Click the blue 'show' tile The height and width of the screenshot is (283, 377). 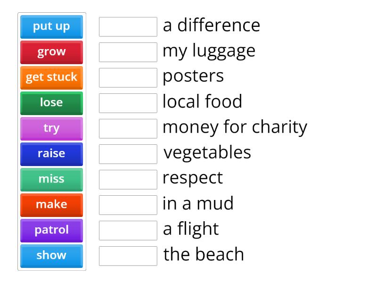[51, 256]
